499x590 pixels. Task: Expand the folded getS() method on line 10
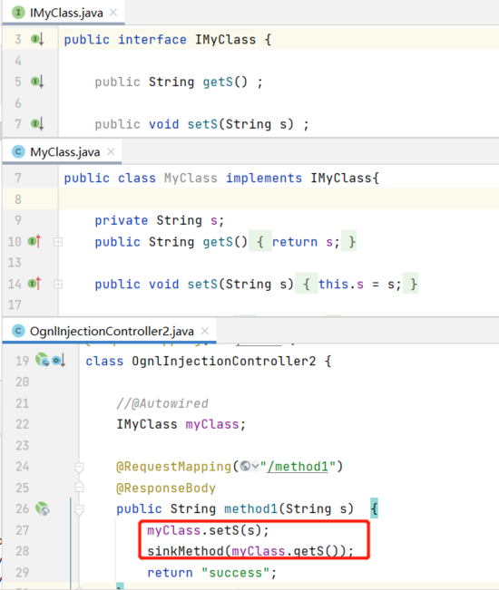[x=58, y=242]
